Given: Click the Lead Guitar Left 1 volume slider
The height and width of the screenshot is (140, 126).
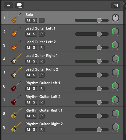Looking at the screenshot, I should (x=92, y=34).
